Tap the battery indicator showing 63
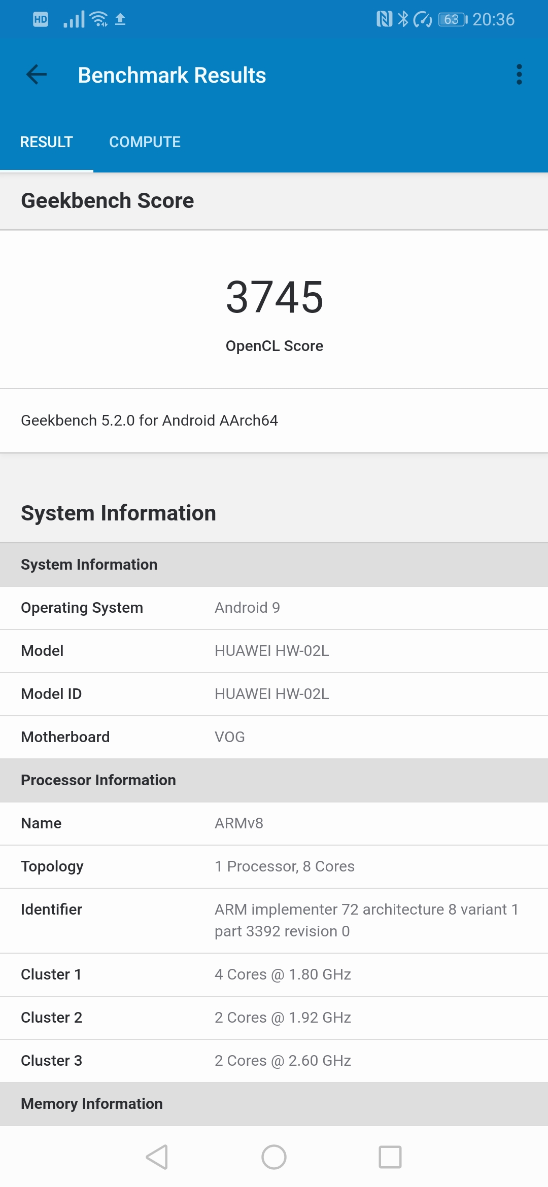The height and width of the screenshot is (1187, 548). pos(452,19)
